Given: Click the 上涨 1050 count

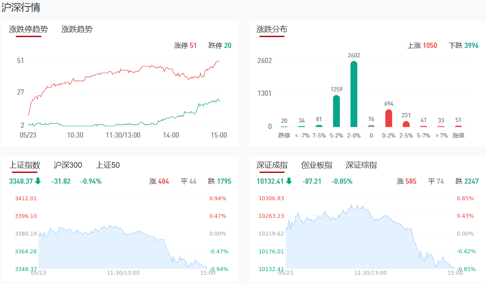Looking at the screenshot, I should (x=422, y=45).
